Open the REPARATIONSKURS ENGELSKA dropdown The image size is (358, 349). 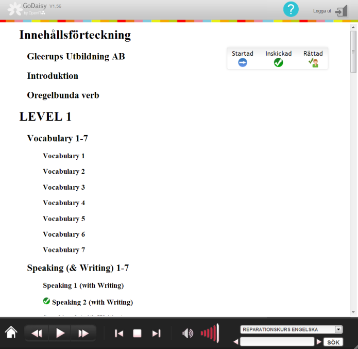(x=292, y=329)
